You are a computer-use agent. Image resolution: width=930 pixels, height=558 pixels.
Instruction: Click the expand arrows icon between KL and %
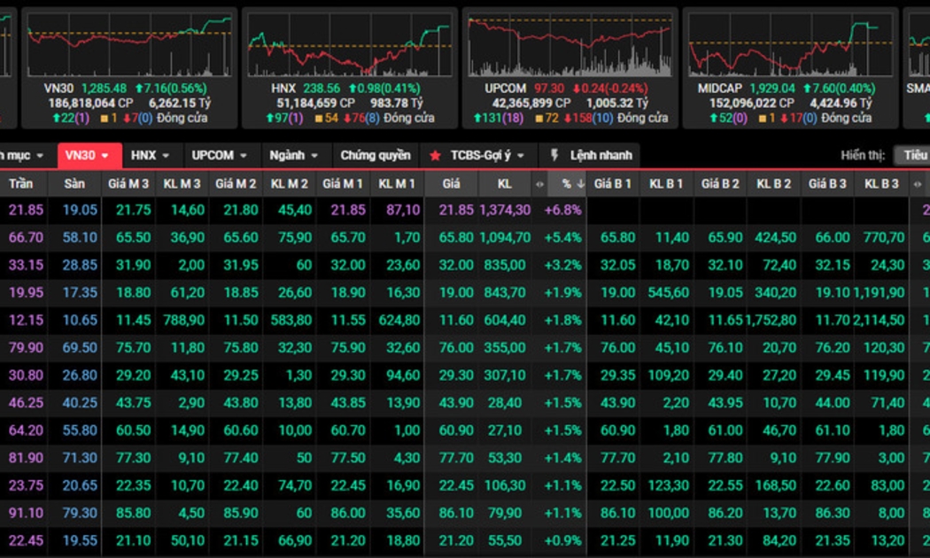[x=539, y=184]
